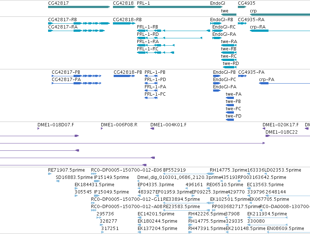Viewport: 310px width, 234px height.
Task: Select transcript CG42818-RB
Action: [x=124, y=23]
